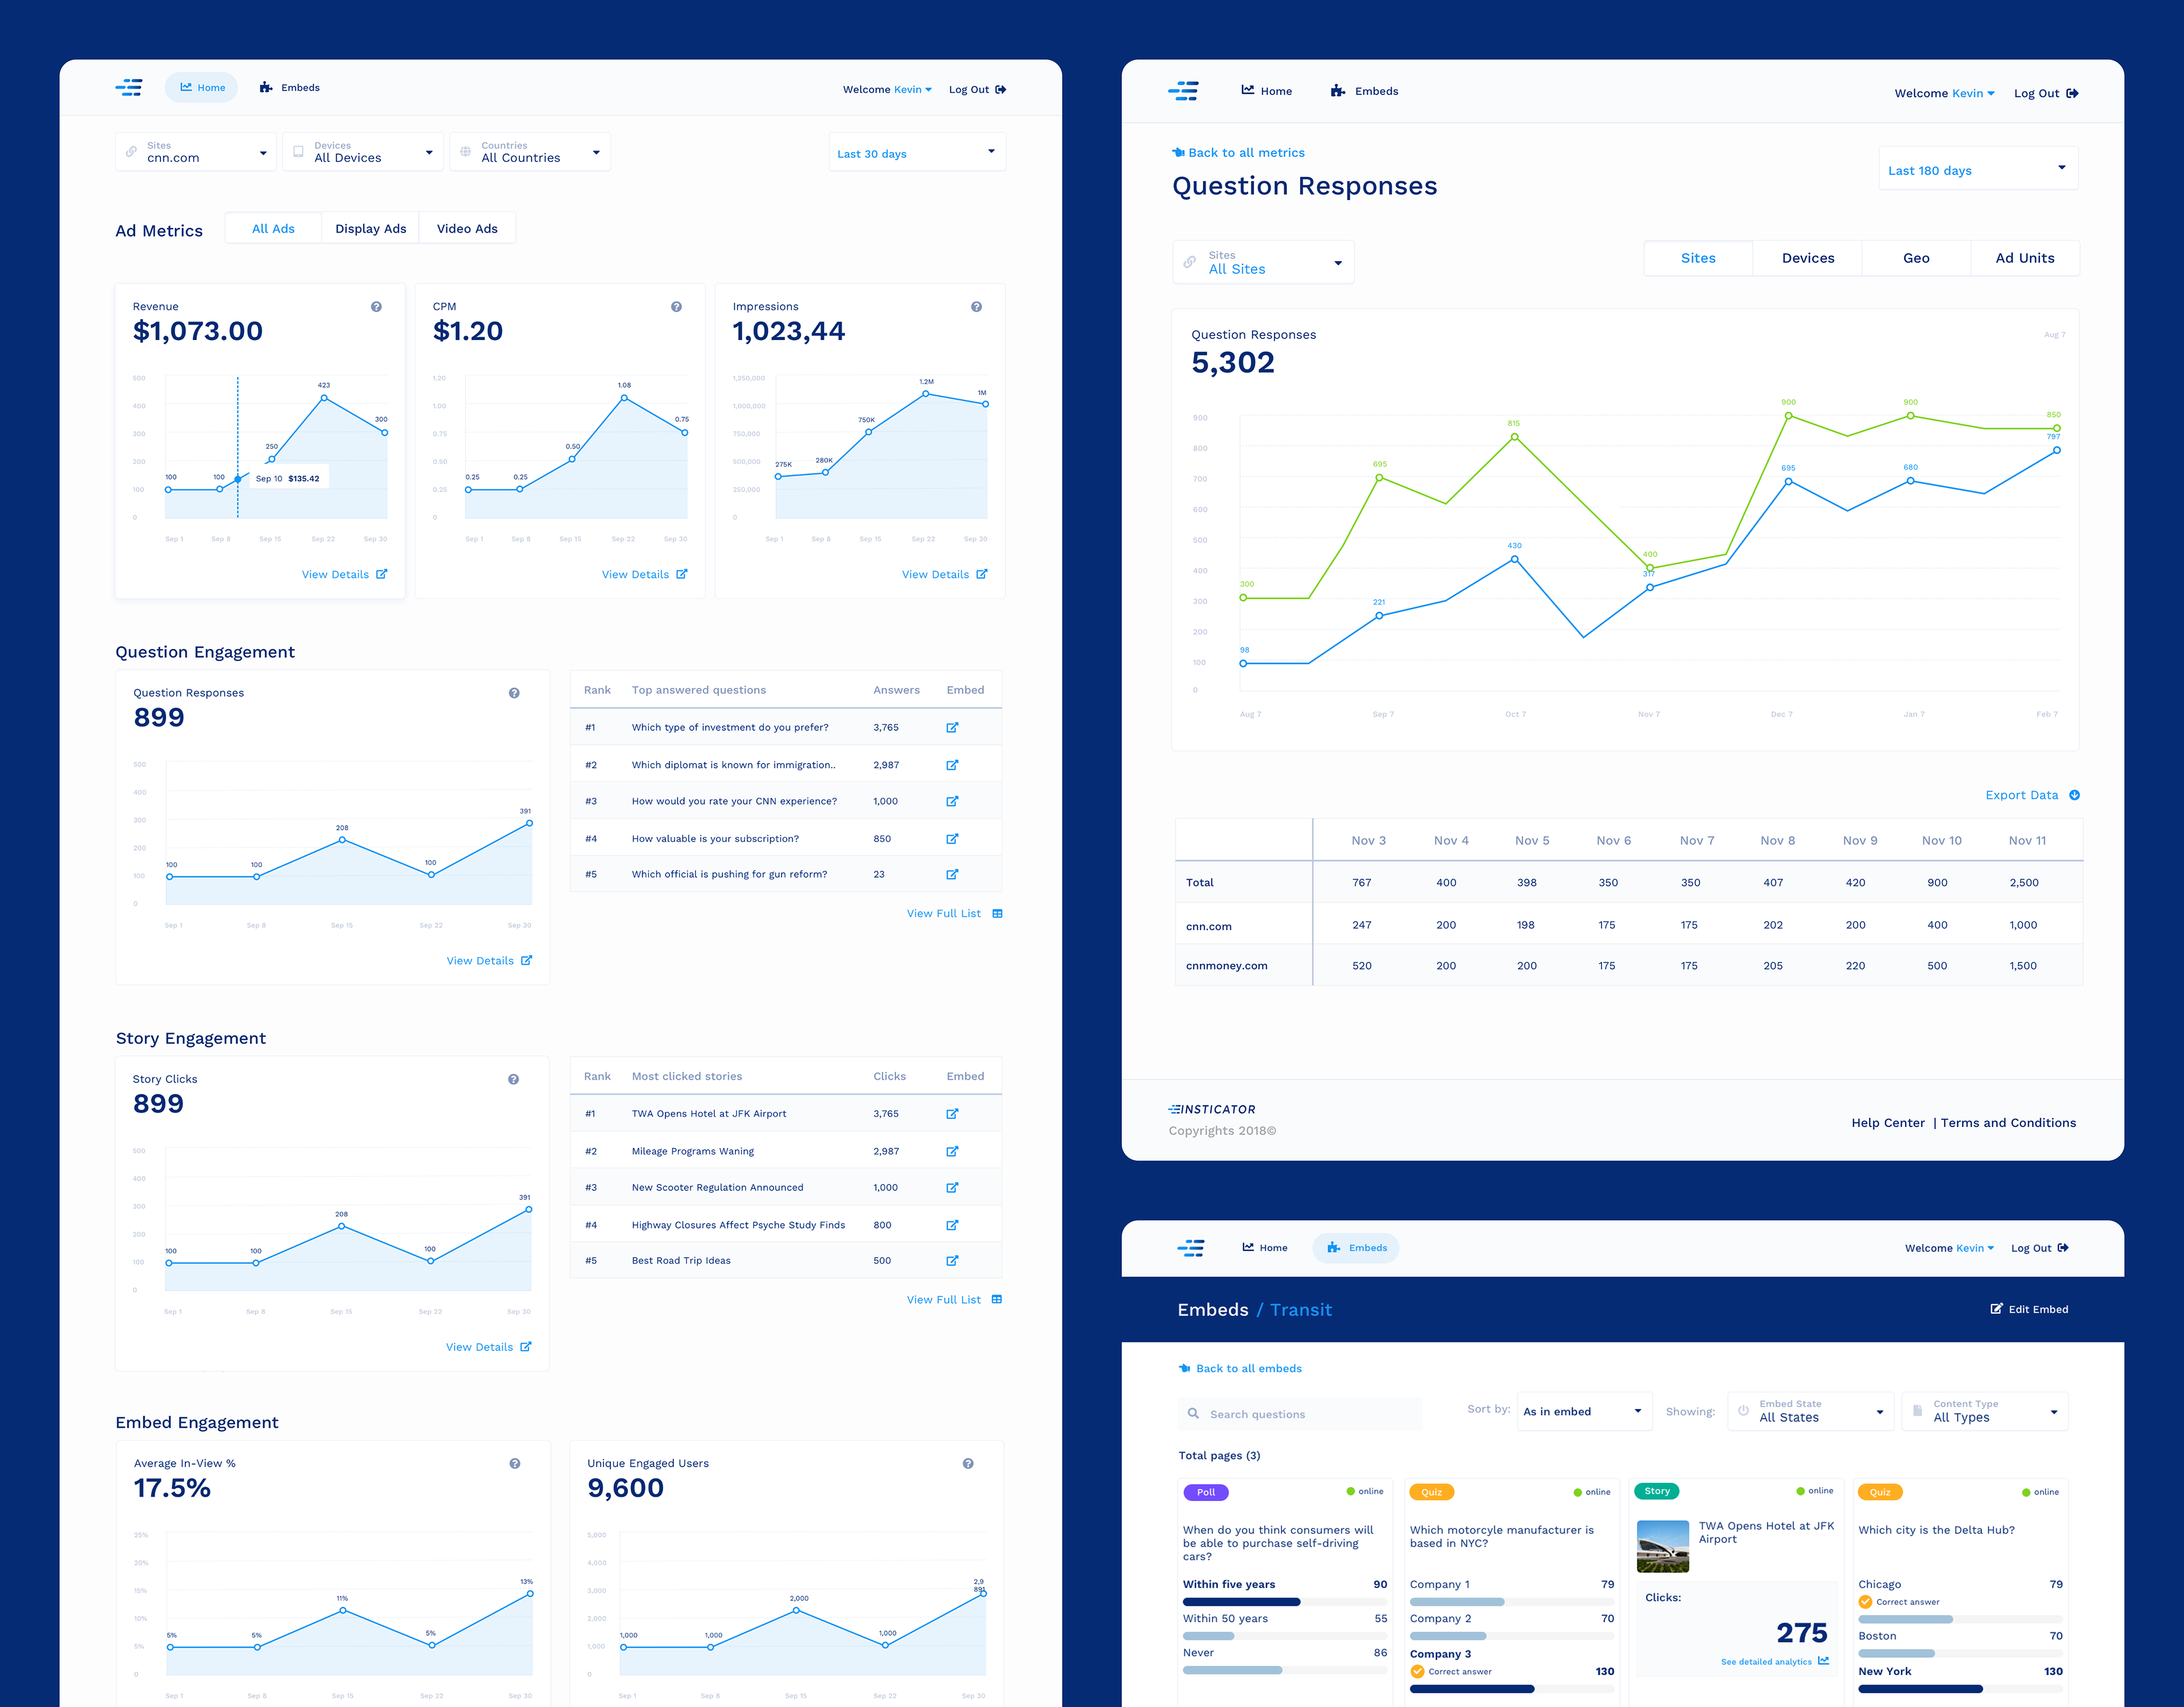Click the Search questions input field

(1300, 1414)
